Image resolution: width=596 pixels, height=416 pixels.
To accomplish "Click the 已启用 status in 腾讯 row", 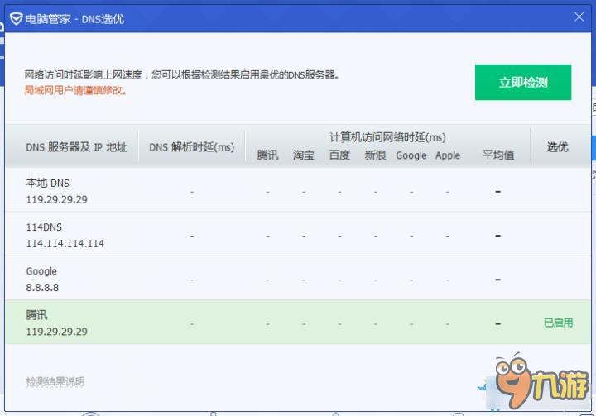I will 559,323.
